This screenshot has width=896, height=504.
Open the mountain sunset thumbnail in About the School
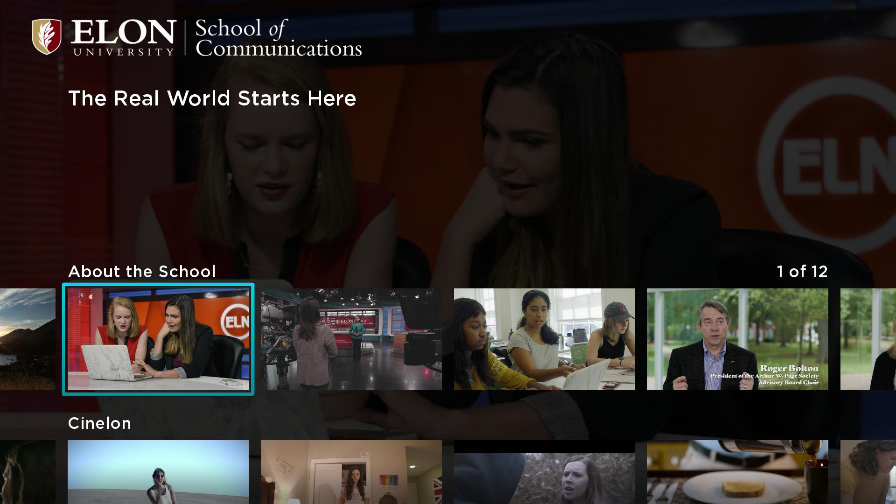point(28,339)
